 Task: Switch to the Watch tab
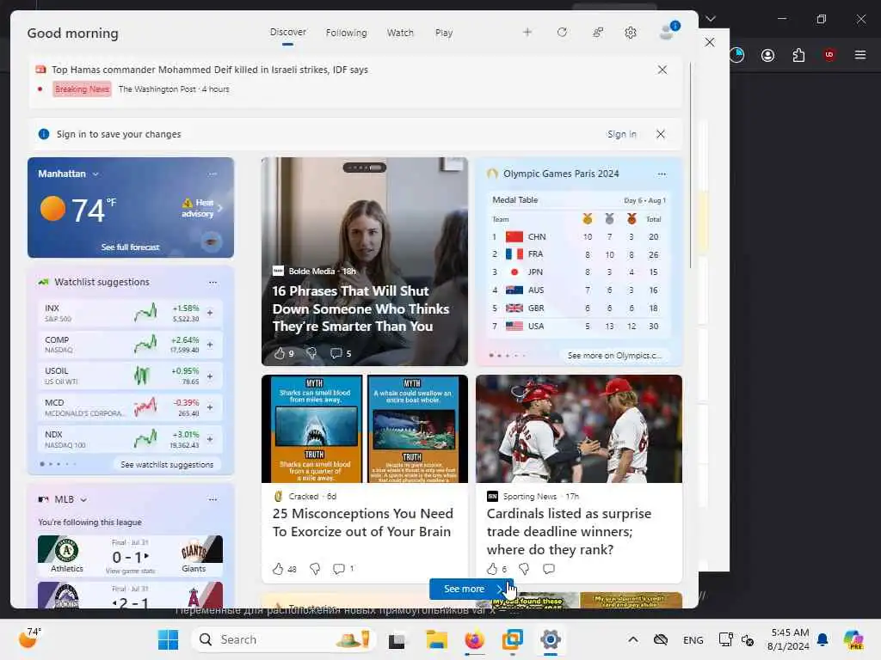click(400, 34)
